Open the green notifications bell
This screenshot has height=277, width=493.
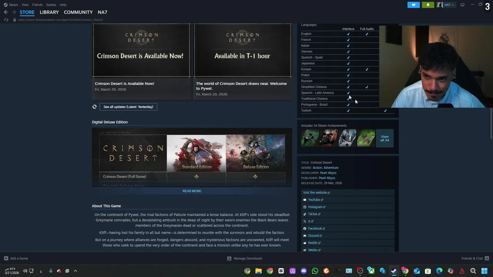click(428, 5)
